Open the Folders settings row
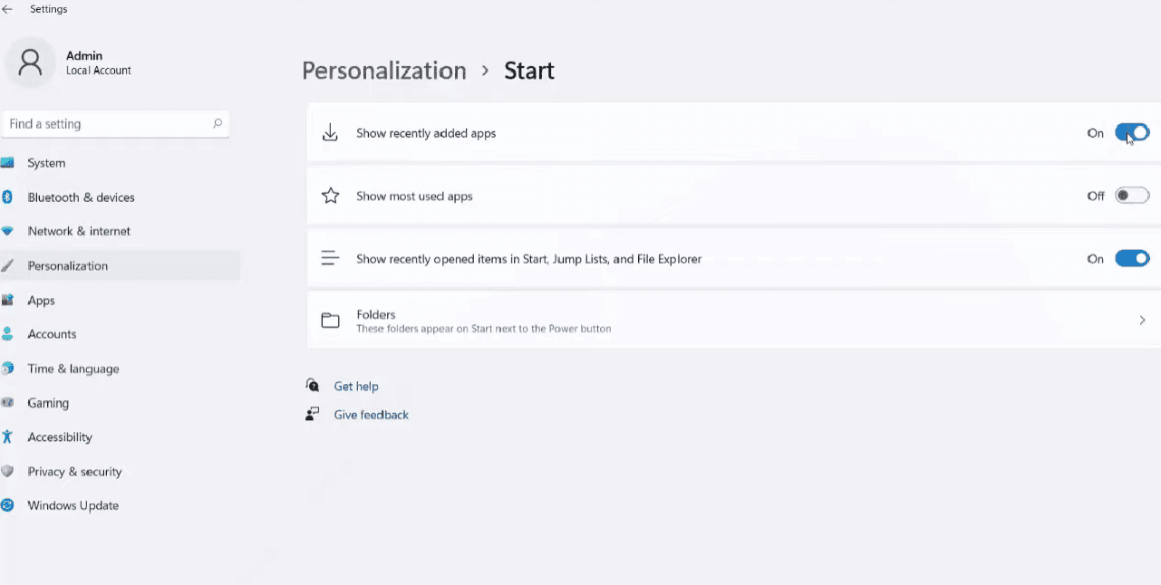 [x=733, y=321]
